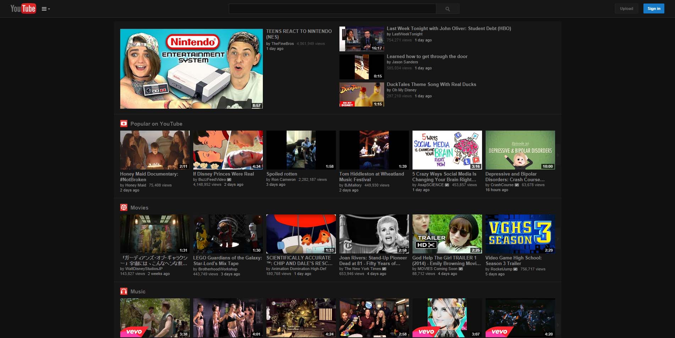
Task: Click the Movies section reel icon
Action: click(x=123, y=207)
